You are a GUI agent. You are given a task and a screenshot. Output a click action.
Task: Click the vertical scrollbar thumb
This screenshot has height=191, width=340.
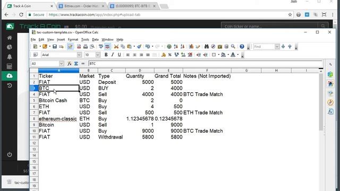click(x=321, y=102)
